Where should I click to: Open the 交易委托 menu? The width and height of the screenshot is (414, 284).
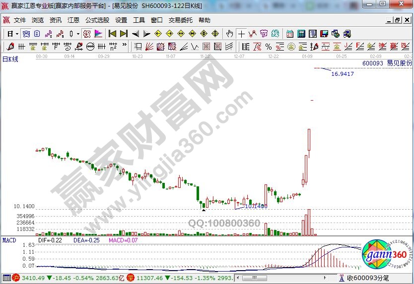click(180, 20)
